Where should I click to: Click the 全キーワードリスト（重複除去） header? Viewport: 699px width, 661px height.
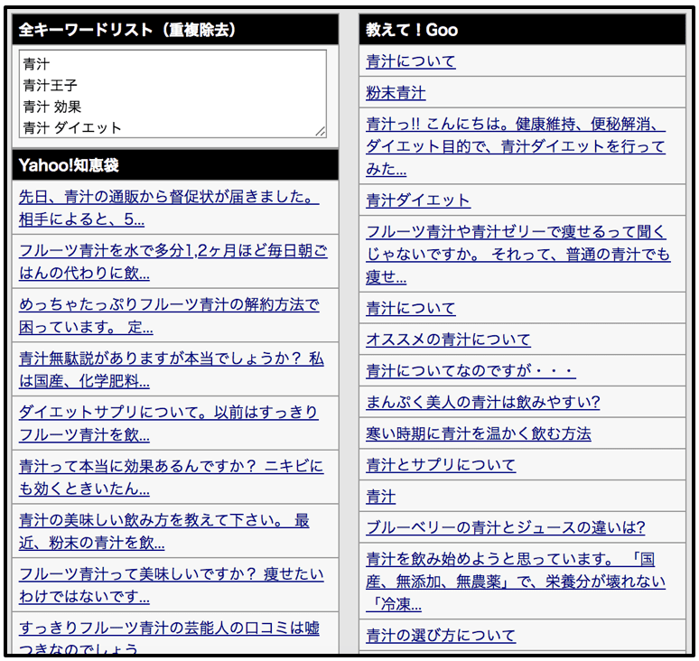175,30
